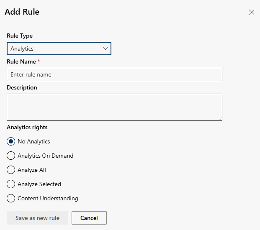Select the No Analytics radio option
This screenshot has width=260, height=230.
(x=11, y=141)
